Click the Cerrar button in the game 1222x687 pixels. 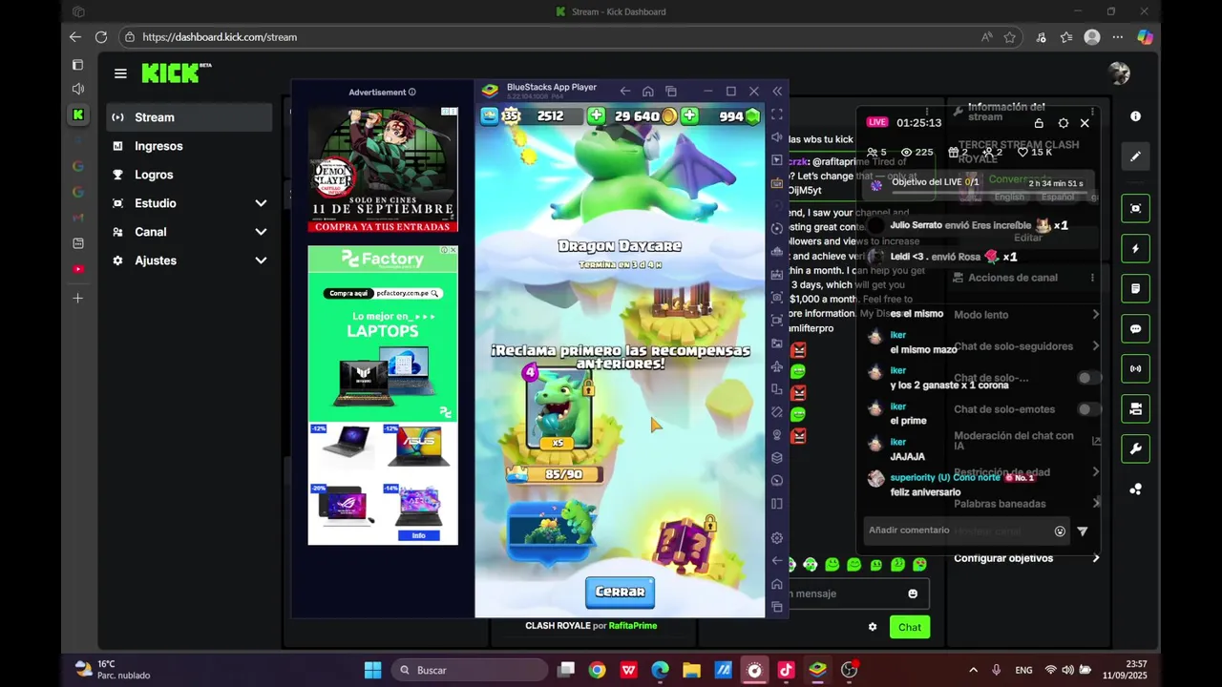[x=620, y=593]
